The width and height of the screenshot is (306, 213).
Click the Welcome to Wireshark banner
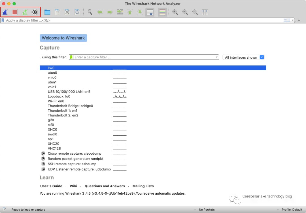coord(63,38)
